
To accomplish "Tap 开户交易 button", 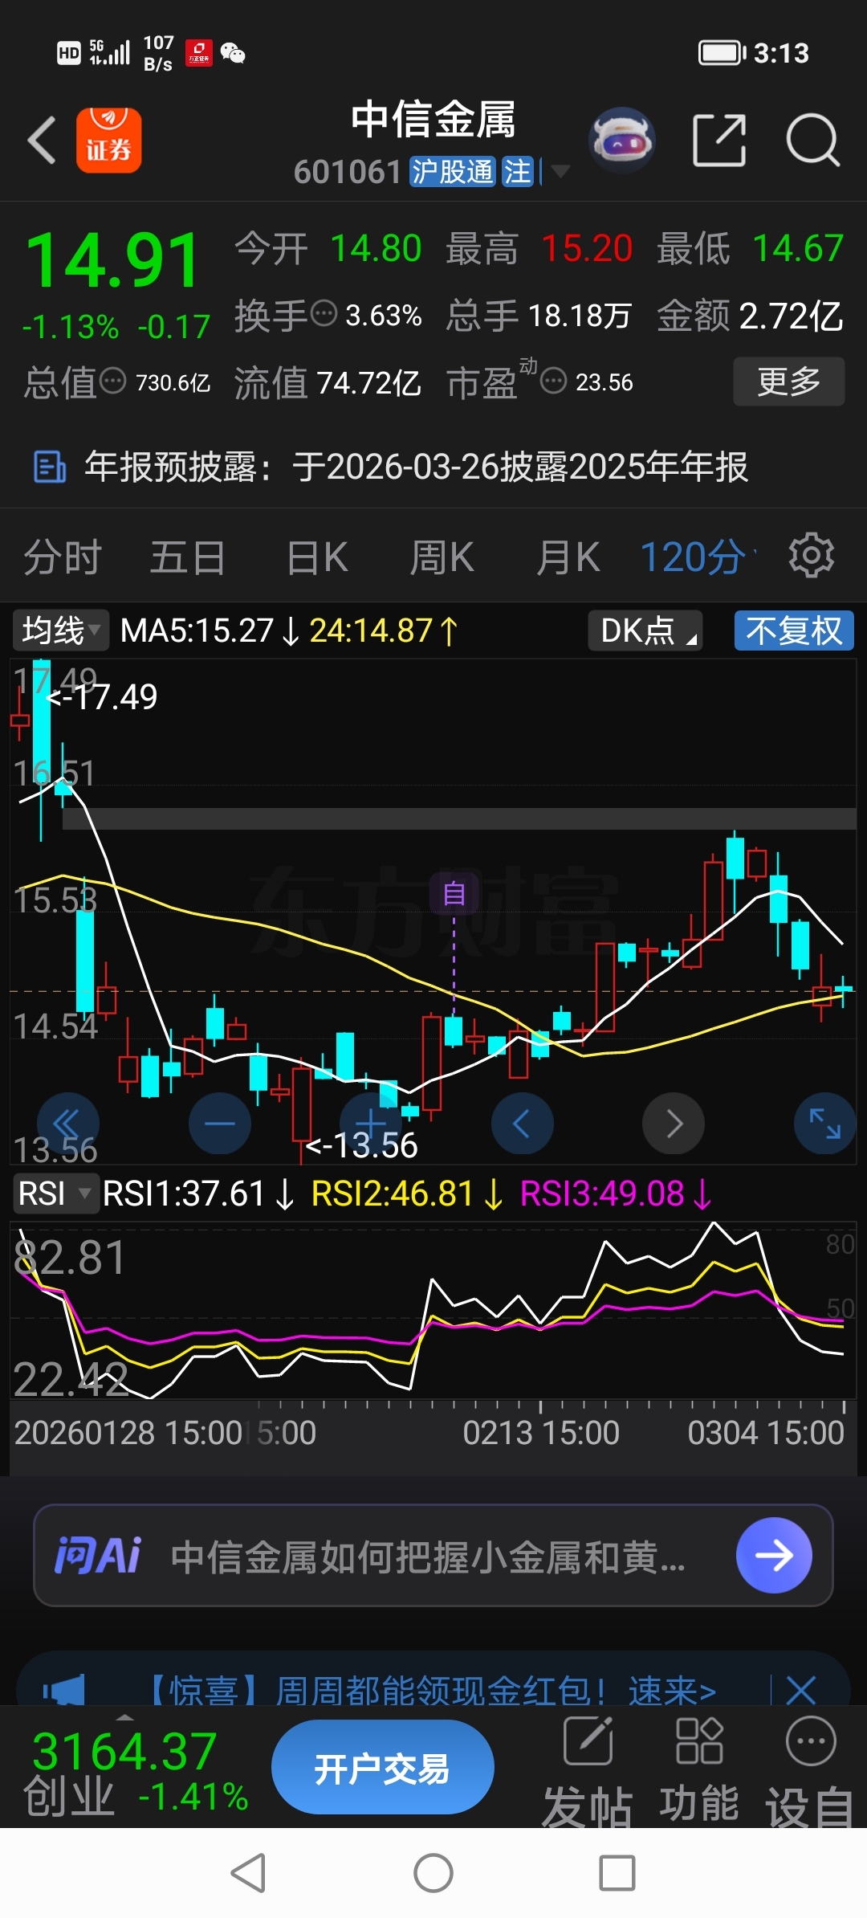I will tap(383, 1767).
